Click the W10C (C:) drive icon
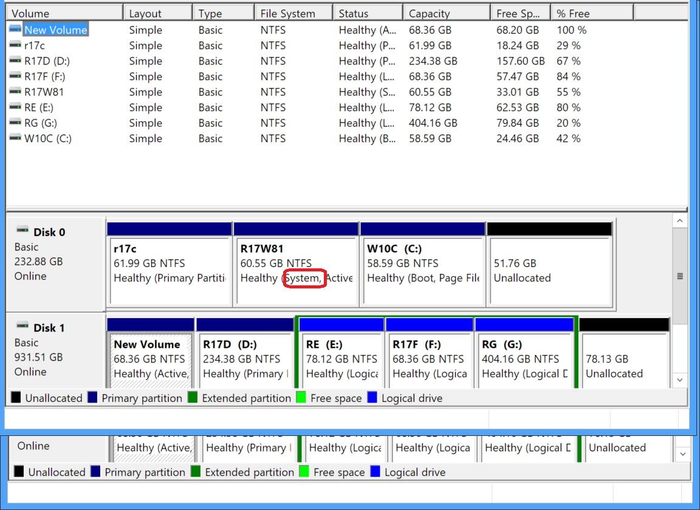This screenshot has height=510, width=700. 15,138
